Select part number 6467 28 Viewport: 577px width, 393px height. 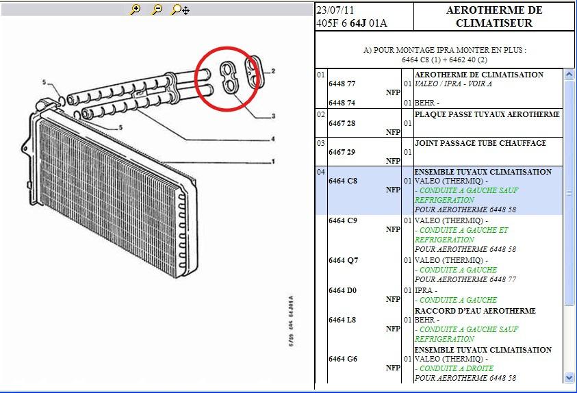point(342,123)
